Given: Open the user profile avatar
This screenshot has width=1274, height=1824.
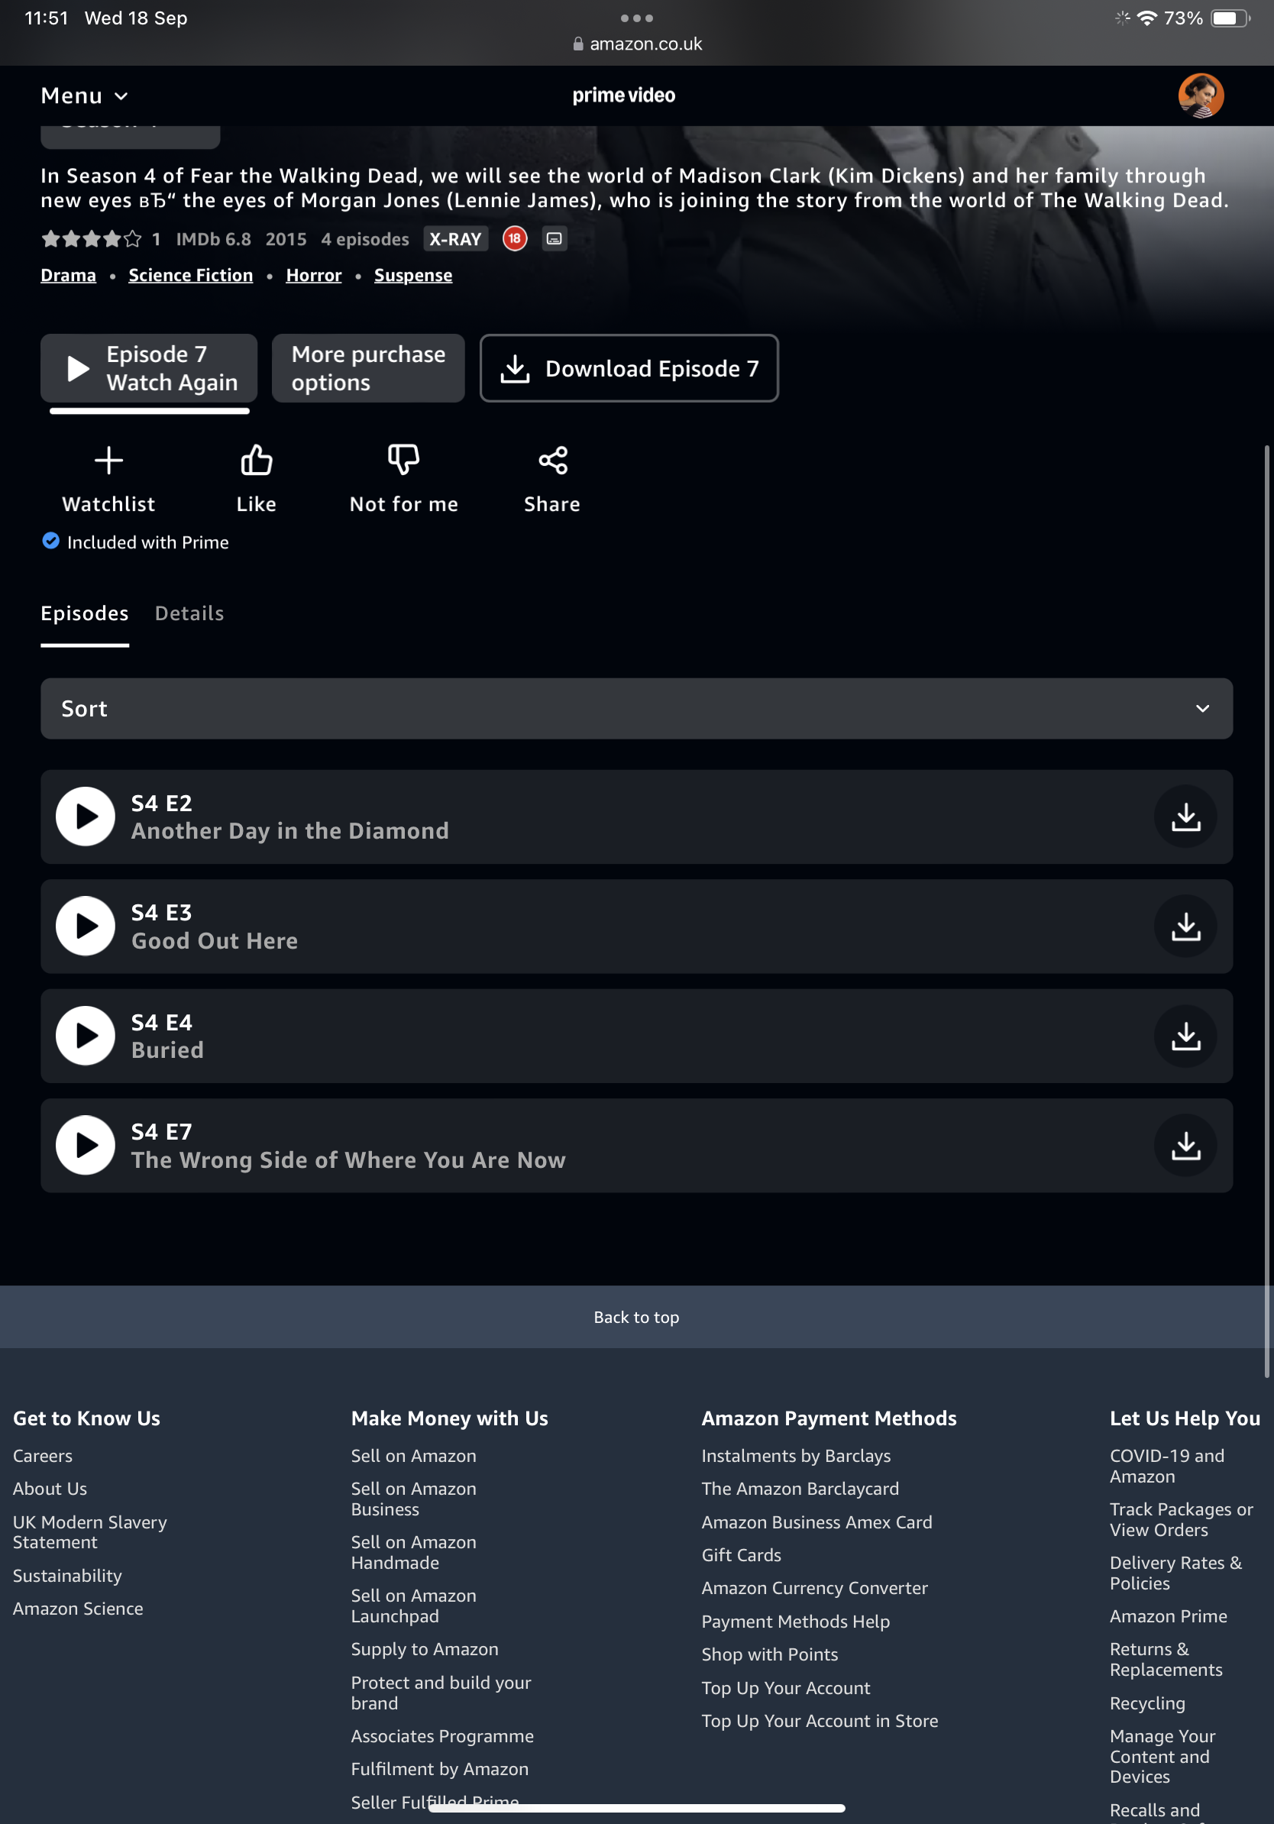Looking at the screenshot, I should pos(1199,95).
